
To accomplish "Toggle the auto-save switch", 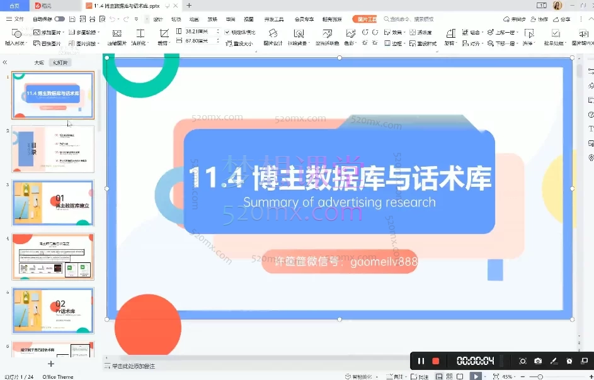I will [x=59, y=20].
